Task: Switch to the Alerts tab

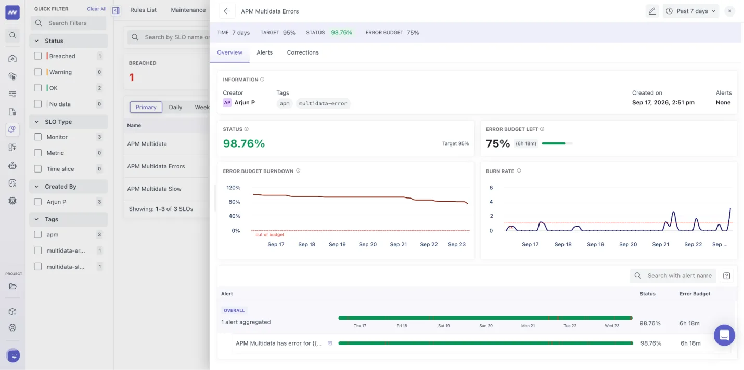Action: pos(264,52)
